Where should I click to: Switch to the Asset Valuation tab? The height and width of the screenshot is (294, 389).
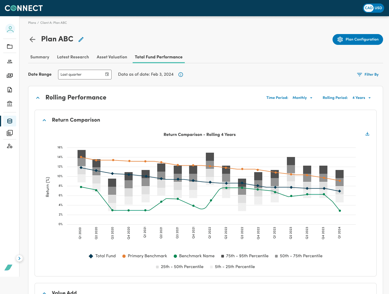click(112, 57)
